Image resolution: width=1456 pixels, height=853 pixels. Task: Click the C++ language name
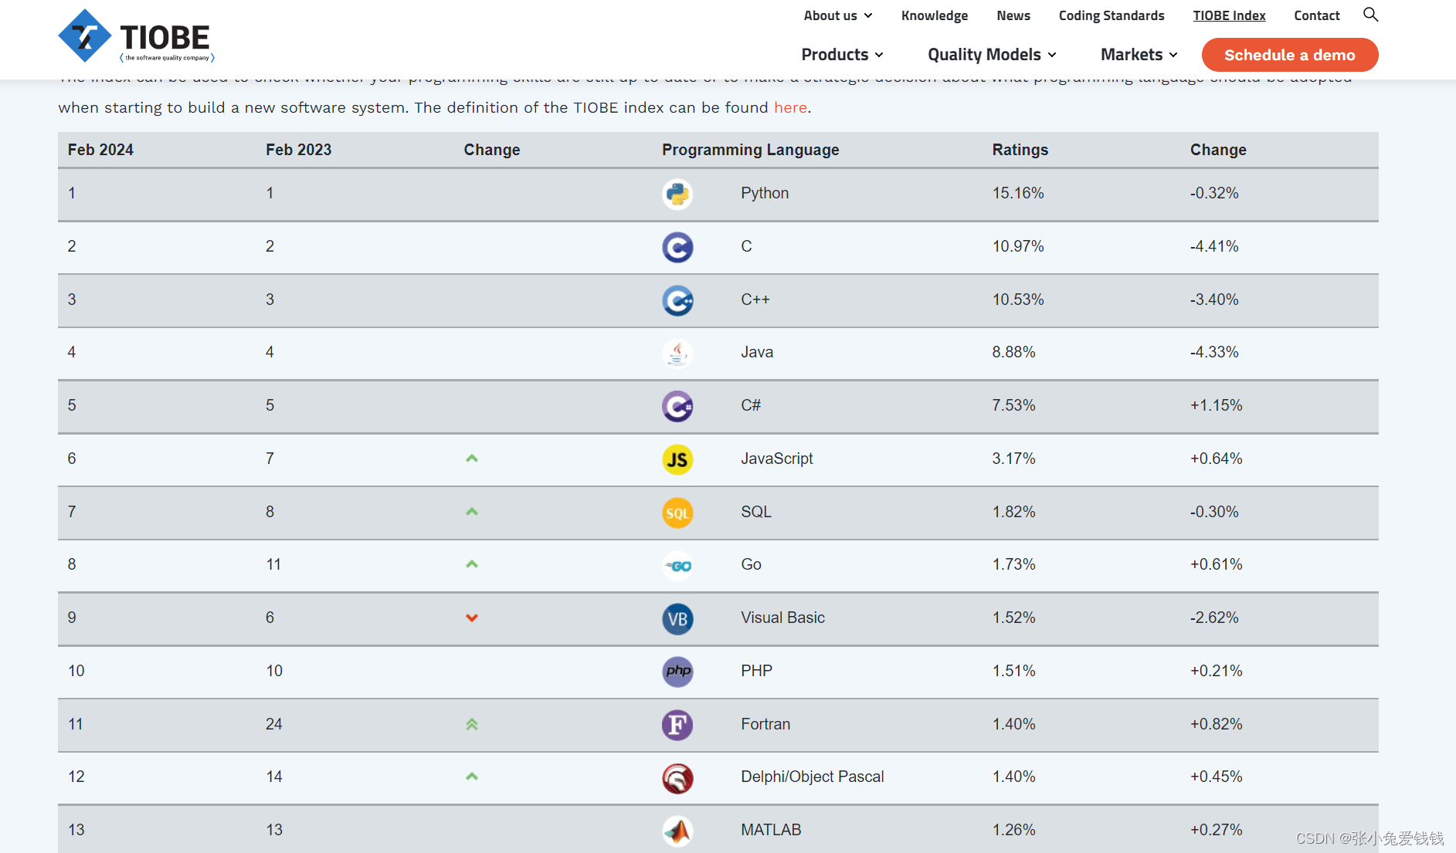(x=755, y=300)
